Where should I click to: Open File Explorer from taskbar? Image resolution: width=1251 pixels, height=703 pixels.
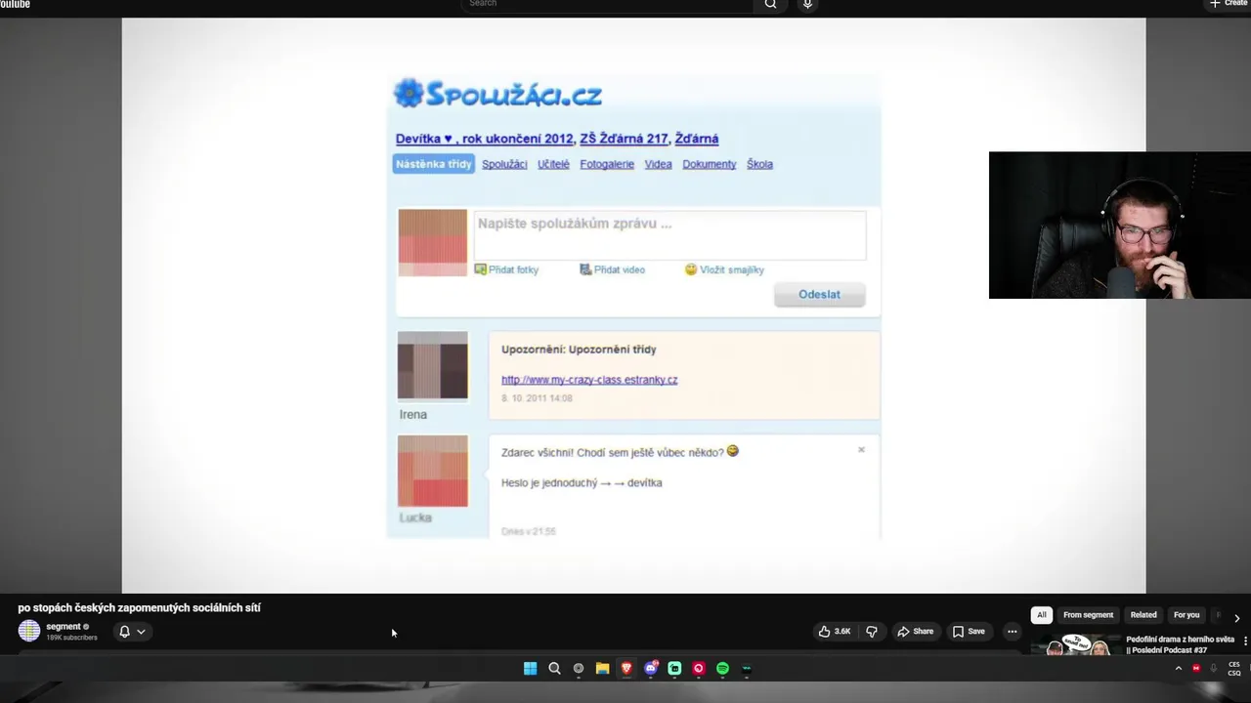(x=602, y=669)
